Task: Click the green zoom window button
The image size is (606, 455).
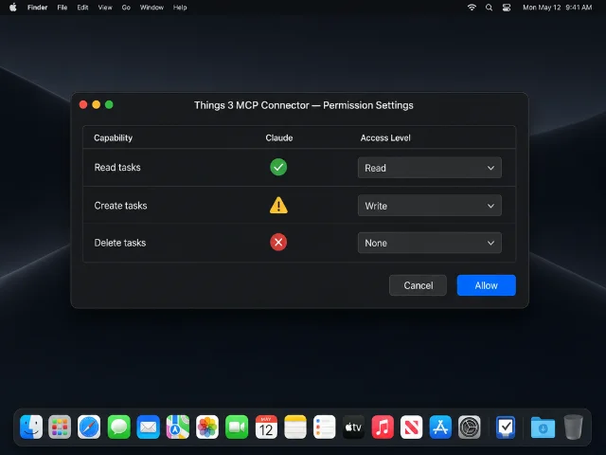Action: 109,104
